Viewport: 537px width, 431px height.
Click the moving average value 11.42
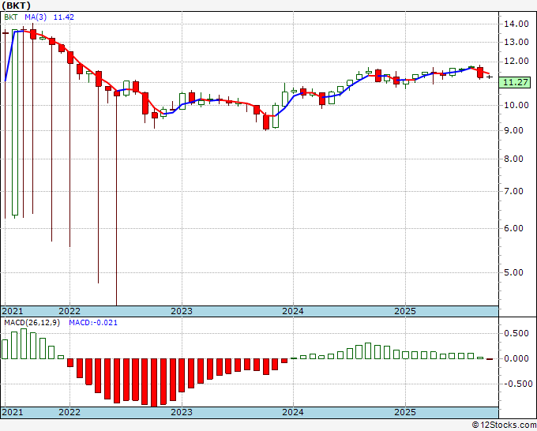[x=64, y=17]
